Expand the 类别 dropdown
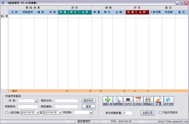Image resolution: width=189 pixels, height=124 pixels. coord(36,101)
